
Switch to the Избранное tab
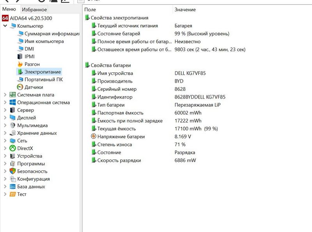pyautogui.click(x=34, y=9)
